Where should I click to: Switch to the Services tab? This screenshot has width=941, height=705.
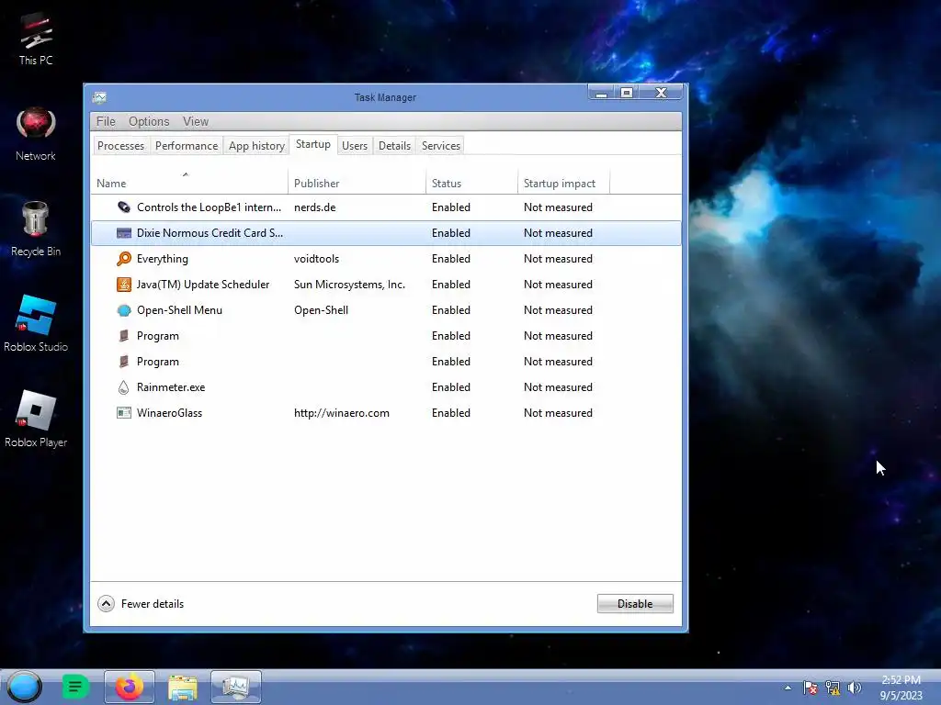coord(441,146)
